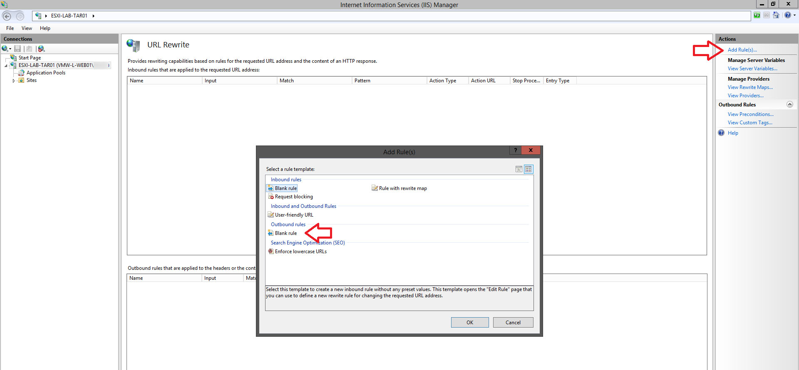
Task: Collapse the Outbound Rules actions section
Action: coord(790,104)
